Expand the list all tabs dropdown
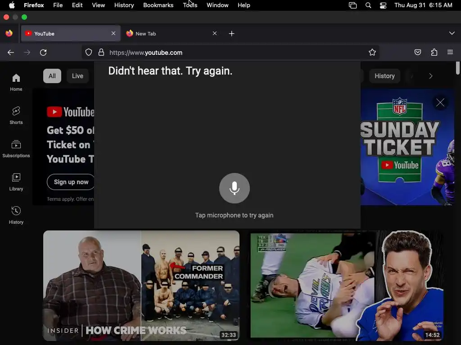 coord(452,33)
